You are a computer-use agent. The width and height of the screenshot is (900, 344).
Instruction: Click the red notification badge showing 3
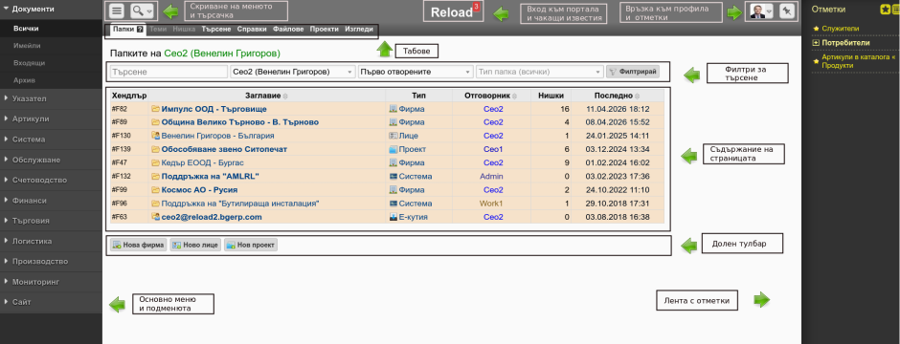click(x=476, y=7)
